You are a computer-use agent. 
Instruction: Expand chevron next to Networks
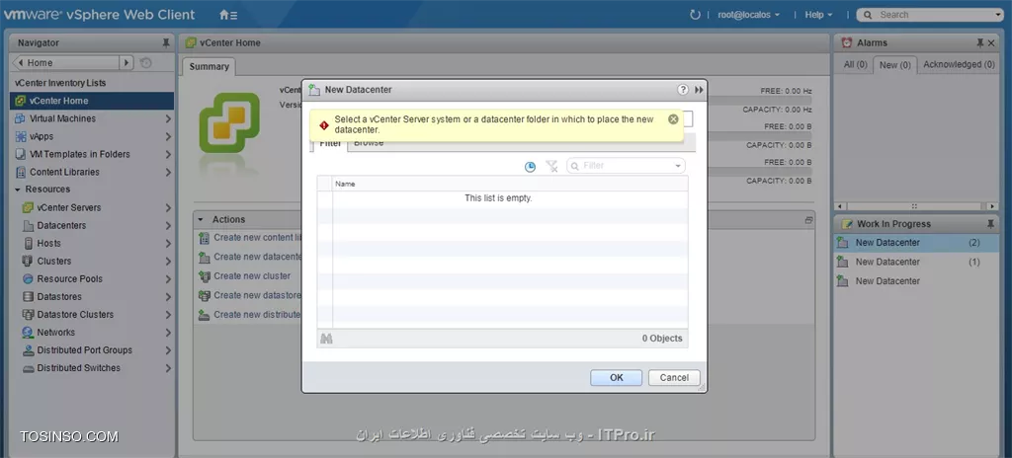click(x=168, y=333)
